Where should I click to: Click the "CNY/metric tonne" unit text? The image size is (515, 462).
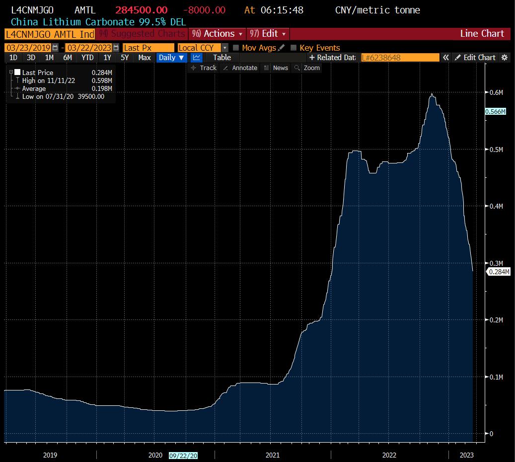(x=378, y=10)
